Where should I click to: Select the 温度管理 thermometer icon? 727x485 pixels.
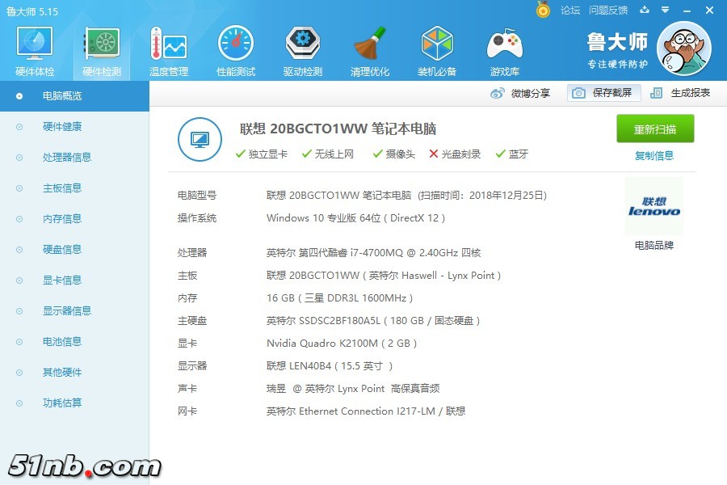pos(168,50)
